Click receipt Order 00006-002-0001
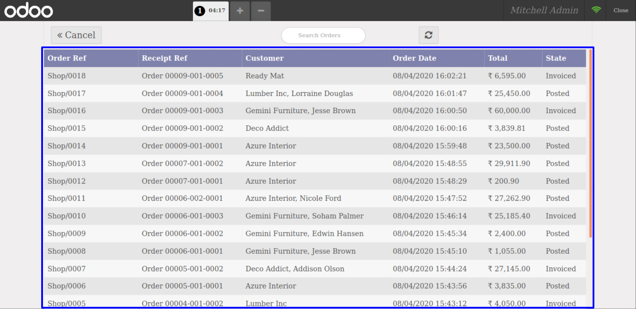 pos(182,199)
